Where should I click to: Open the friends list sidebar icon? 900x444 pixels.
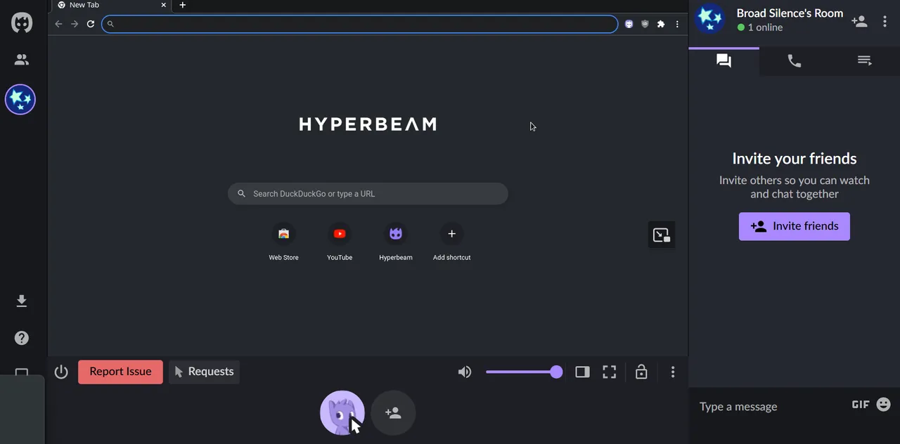[x=22, y=60]
